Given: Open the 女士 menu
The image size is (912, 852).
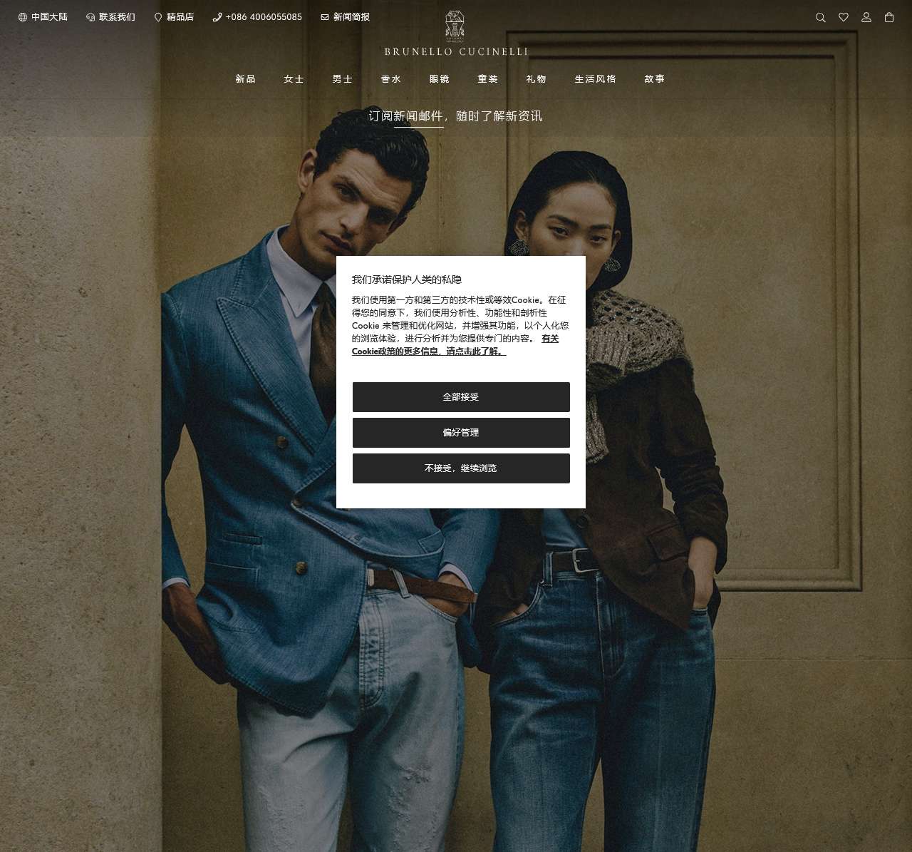Looking at the screenshot, I should pos(294,79).
